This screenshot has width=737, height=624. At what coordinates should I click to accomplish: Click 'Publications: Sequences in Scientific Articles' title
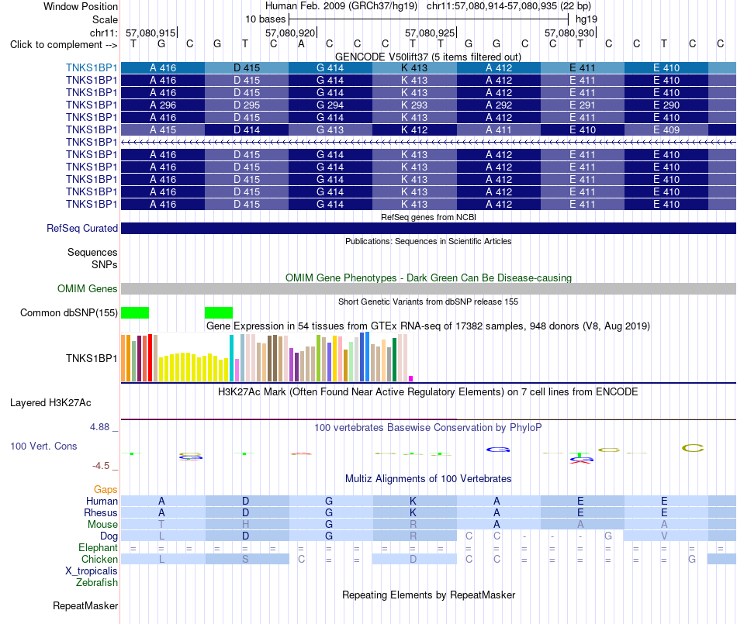point(428,241)
